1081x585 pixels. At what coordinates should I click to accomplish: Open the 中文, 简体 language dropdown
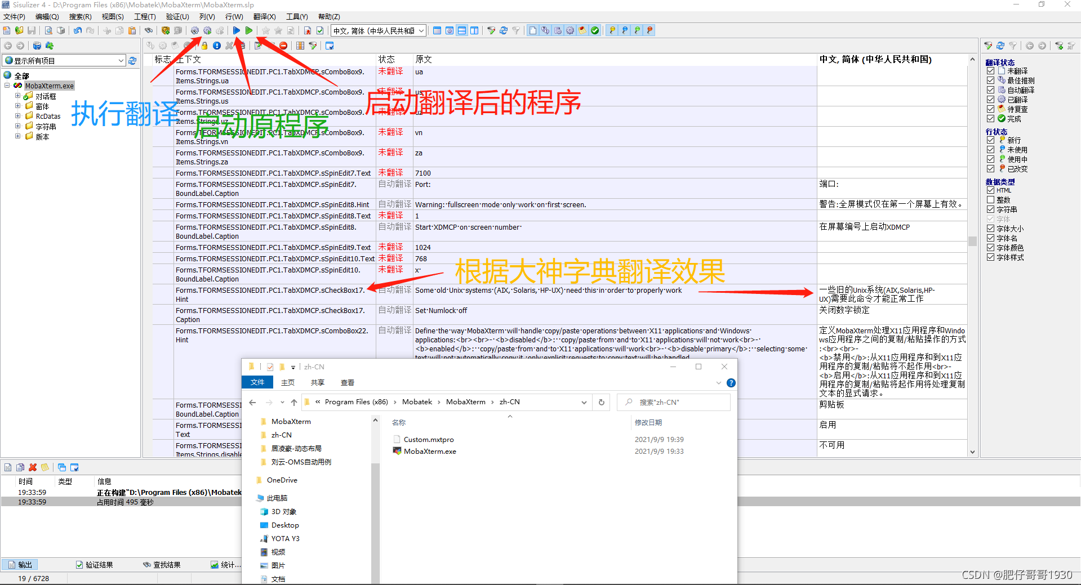421,31
